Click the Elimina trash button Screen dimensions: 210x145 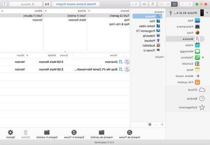point(25,134)
